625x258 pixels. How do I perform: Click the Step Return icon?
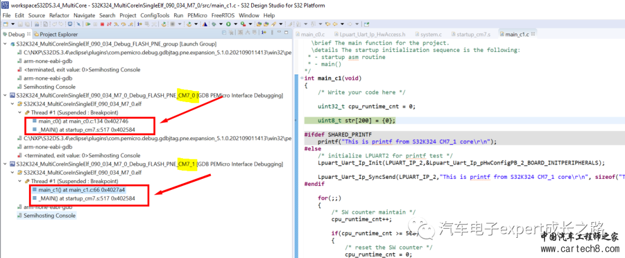pos(130,24)
